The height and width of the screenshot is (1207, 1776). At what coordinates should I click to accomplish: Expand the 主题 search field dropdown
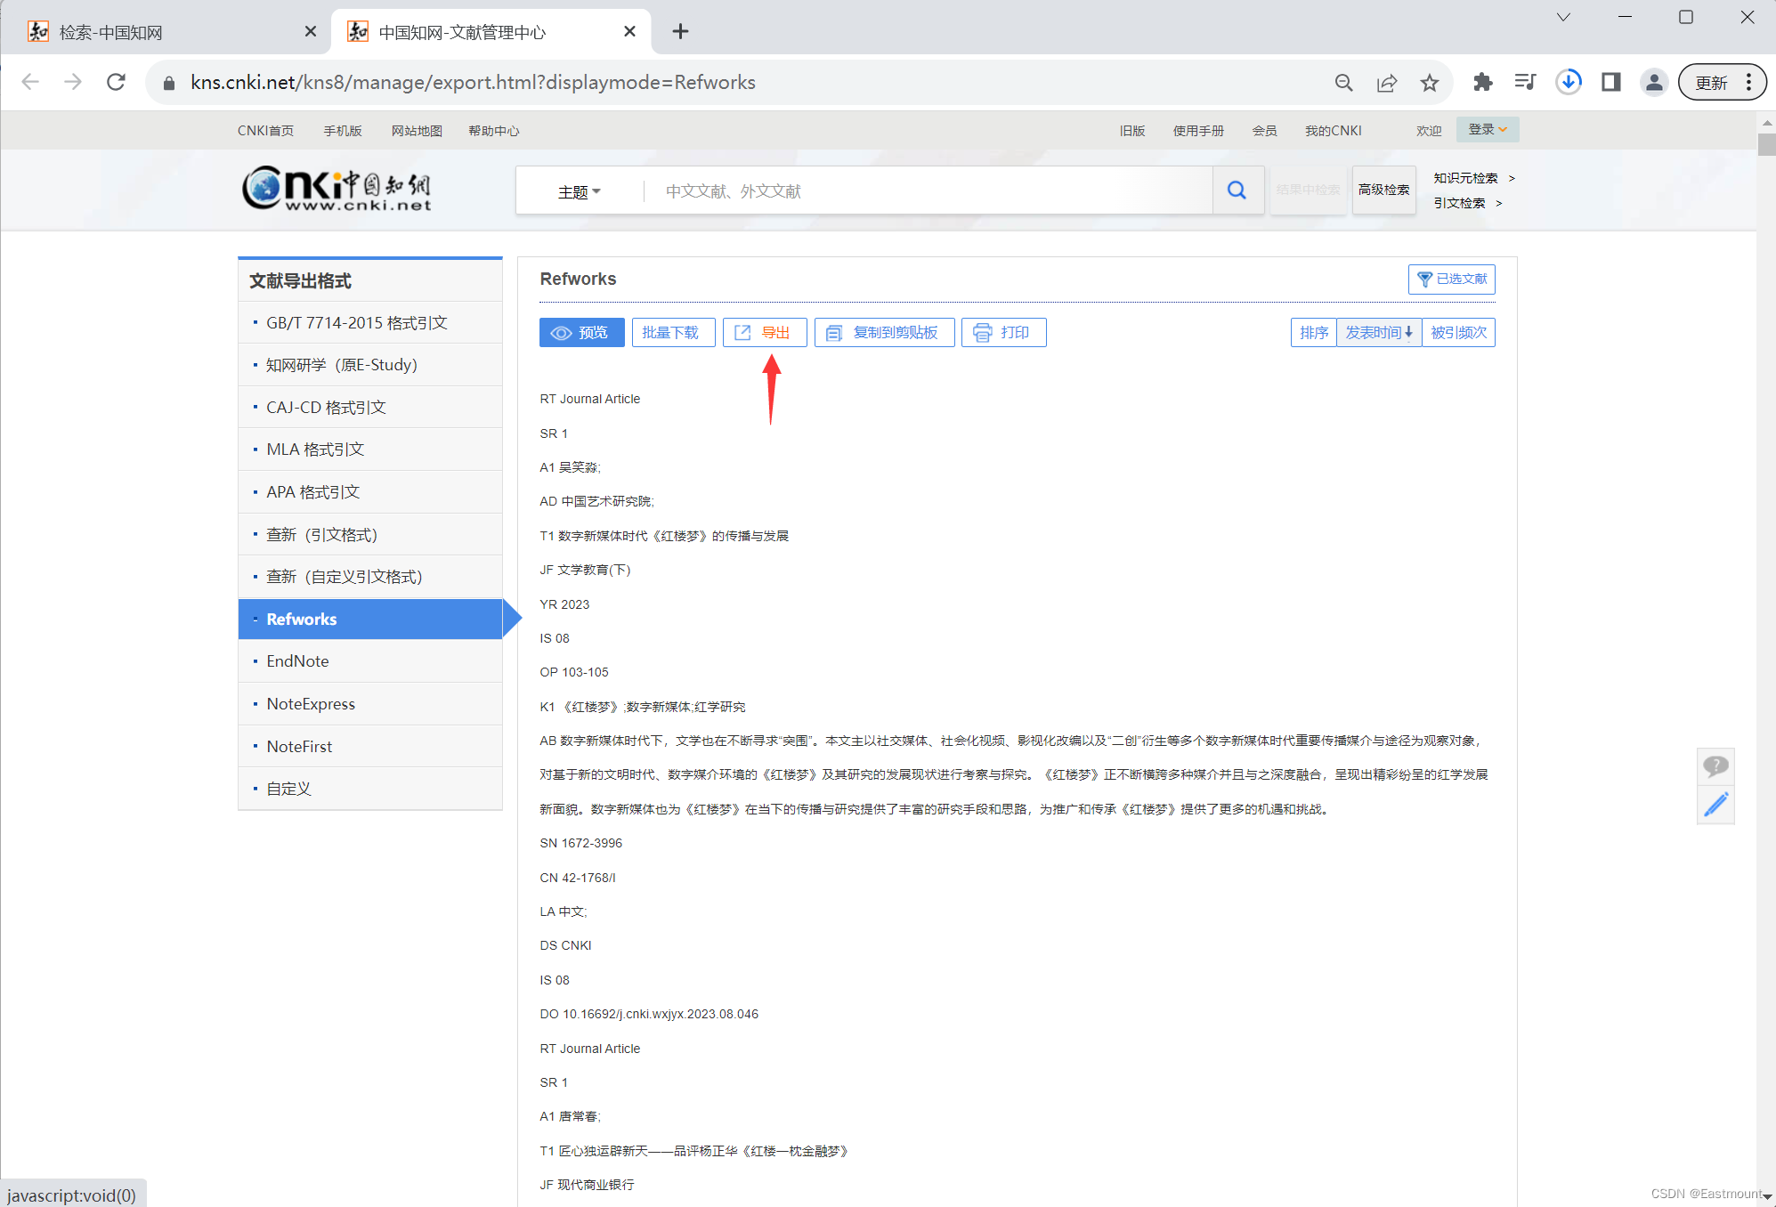pyautogui.click(x=580, y=191)
